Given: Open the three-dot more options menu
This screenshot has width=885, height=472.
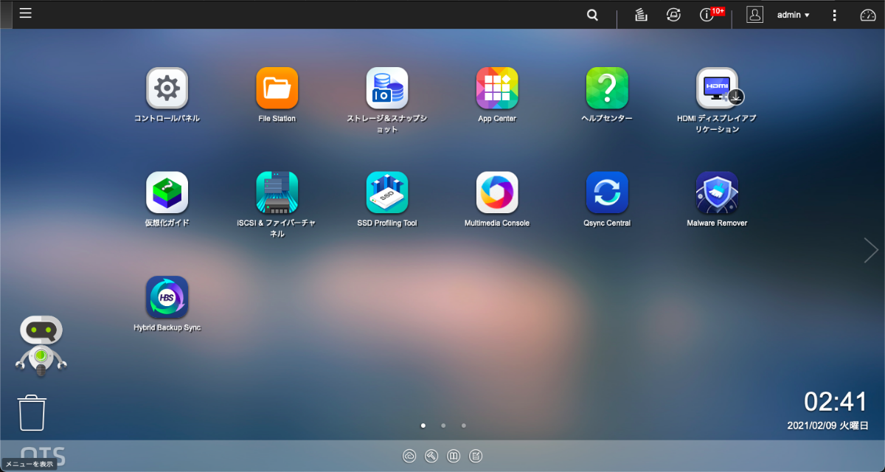Looking at the screenshot, I should (x=834, y=15).
